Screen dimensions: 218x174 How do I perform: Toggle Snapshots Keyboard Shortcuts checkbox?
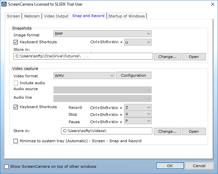(x=16, y=42)
